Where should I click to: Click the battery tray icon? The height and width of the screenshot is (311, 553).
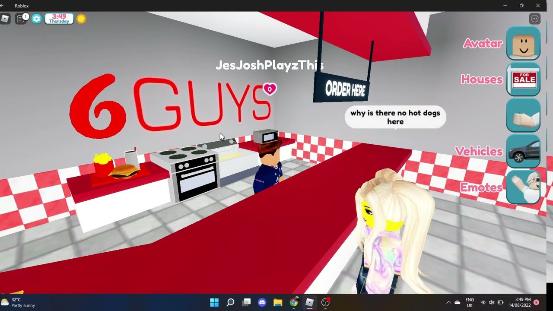pos(501,302)
